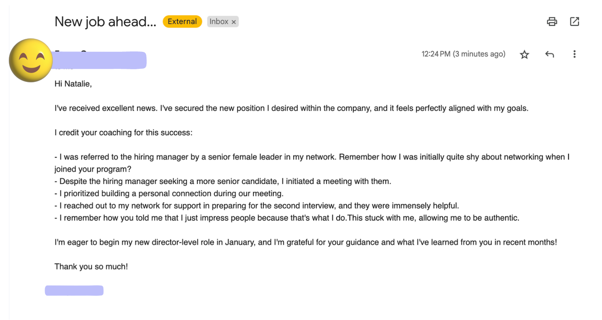The image size is (602, 320).
Task: Click the yellow External label
Action: [x=182, y=21]
